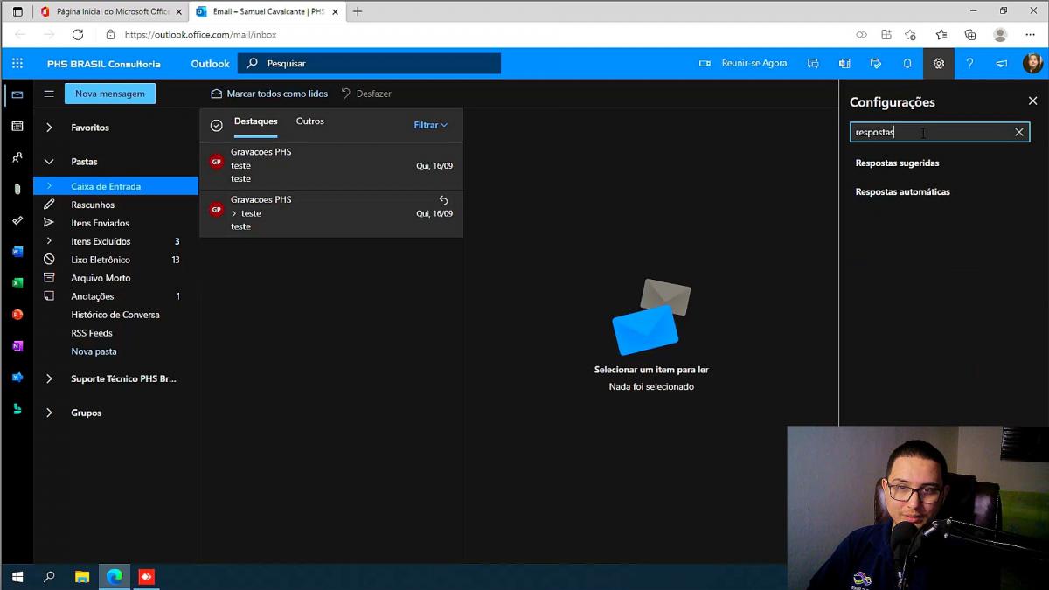Open the Outlook add-in icon in the header
The height and width of the screenshot is (590, 1049).
point(844,63)
